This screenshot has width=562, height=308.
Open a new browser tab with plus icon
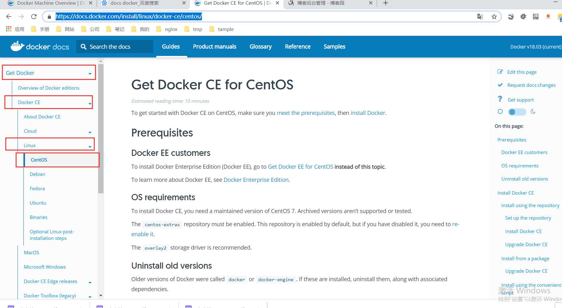[386, 3]
